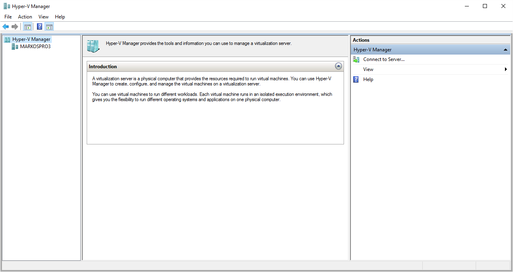Screen dimensions: 513x272
Task: Click the MARKOSPRO3 server icon in tree
Action: (15, 47)
